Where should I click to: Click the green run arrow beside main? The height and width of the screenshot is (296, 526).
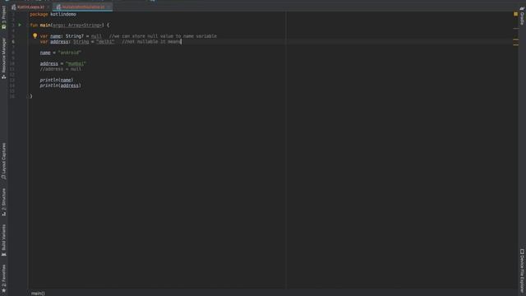[20, 25]
